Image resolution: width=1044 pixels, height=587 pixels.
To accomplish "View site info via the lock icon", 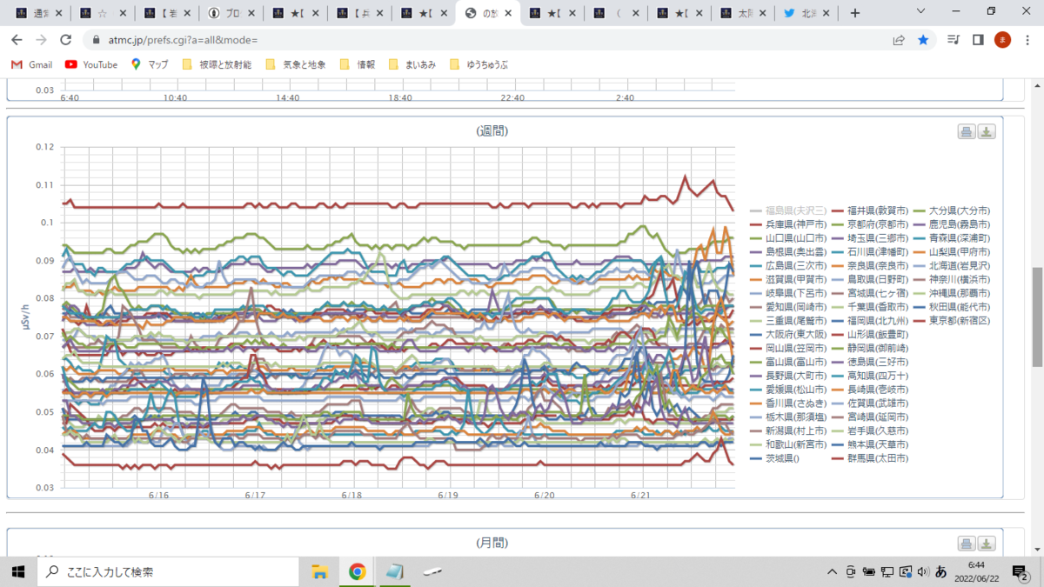I will (x=95, y=40).
